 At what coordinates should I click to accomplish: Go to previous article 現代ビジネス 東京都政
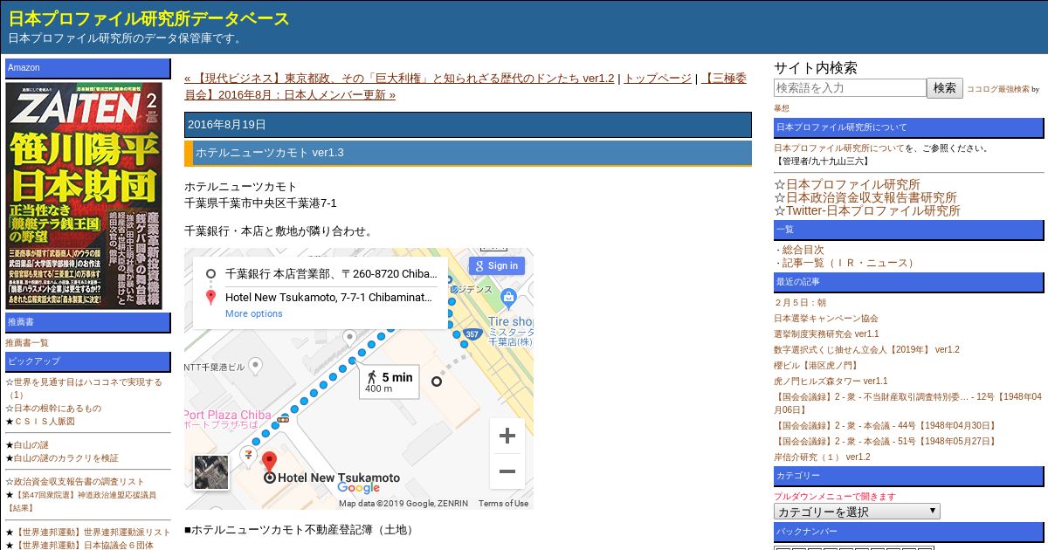click(399, 78)
